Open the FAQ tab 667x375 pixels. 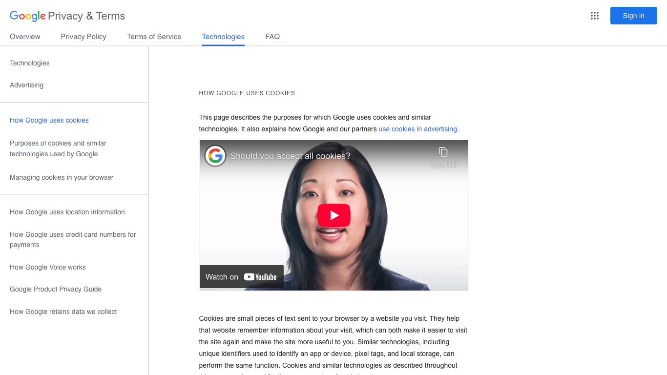[272, 37]
